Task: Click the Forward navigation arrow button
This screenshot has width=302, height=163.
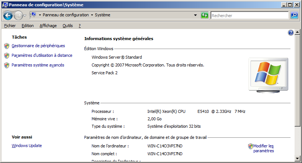Action: point(18,15)
